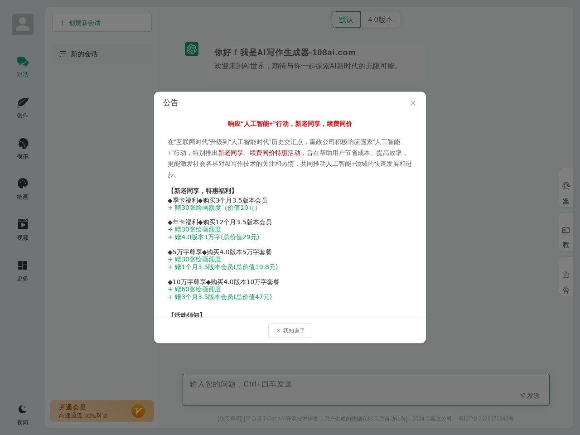Click 5万字尊享 购买4.0版本5万字套餐 line
The width and height of the screenshot is (580, 435).
pyautogui.click(x=220, y=252)
